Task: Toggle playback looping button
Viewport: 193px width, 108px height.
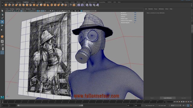Action: tap(184, 105)
